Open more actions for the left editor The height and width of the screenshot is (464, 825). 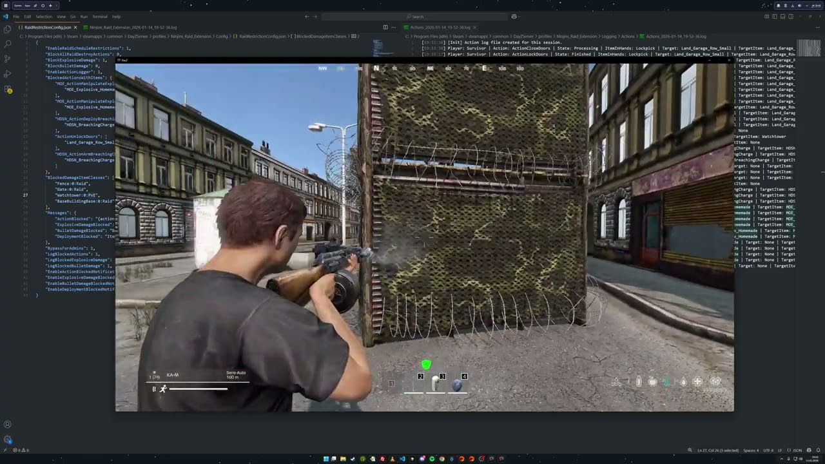(393, 27)
